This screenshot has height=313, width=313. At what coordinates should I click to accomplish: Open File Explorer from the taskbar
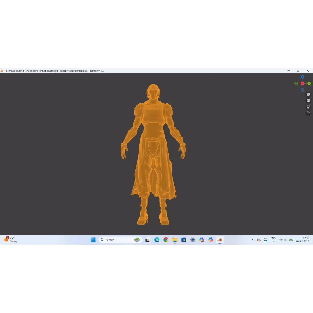175,240
